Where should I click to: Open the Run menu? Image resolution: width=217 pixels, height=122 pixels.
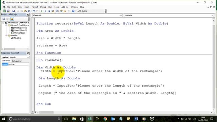(x=50, y=7)
